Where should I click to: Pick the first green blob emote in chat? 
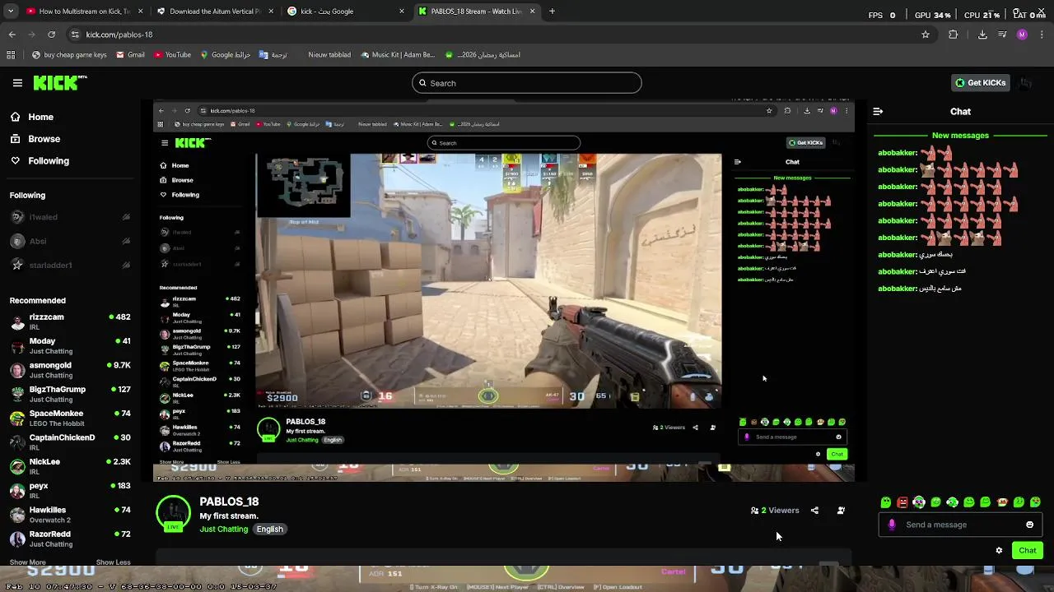(x=886, y=502)
